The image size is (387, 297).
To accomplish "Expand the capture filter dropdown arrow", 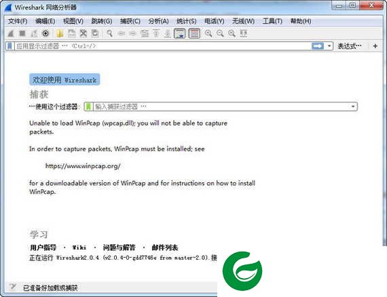I will pyautogui.click(x=353, y=106).
